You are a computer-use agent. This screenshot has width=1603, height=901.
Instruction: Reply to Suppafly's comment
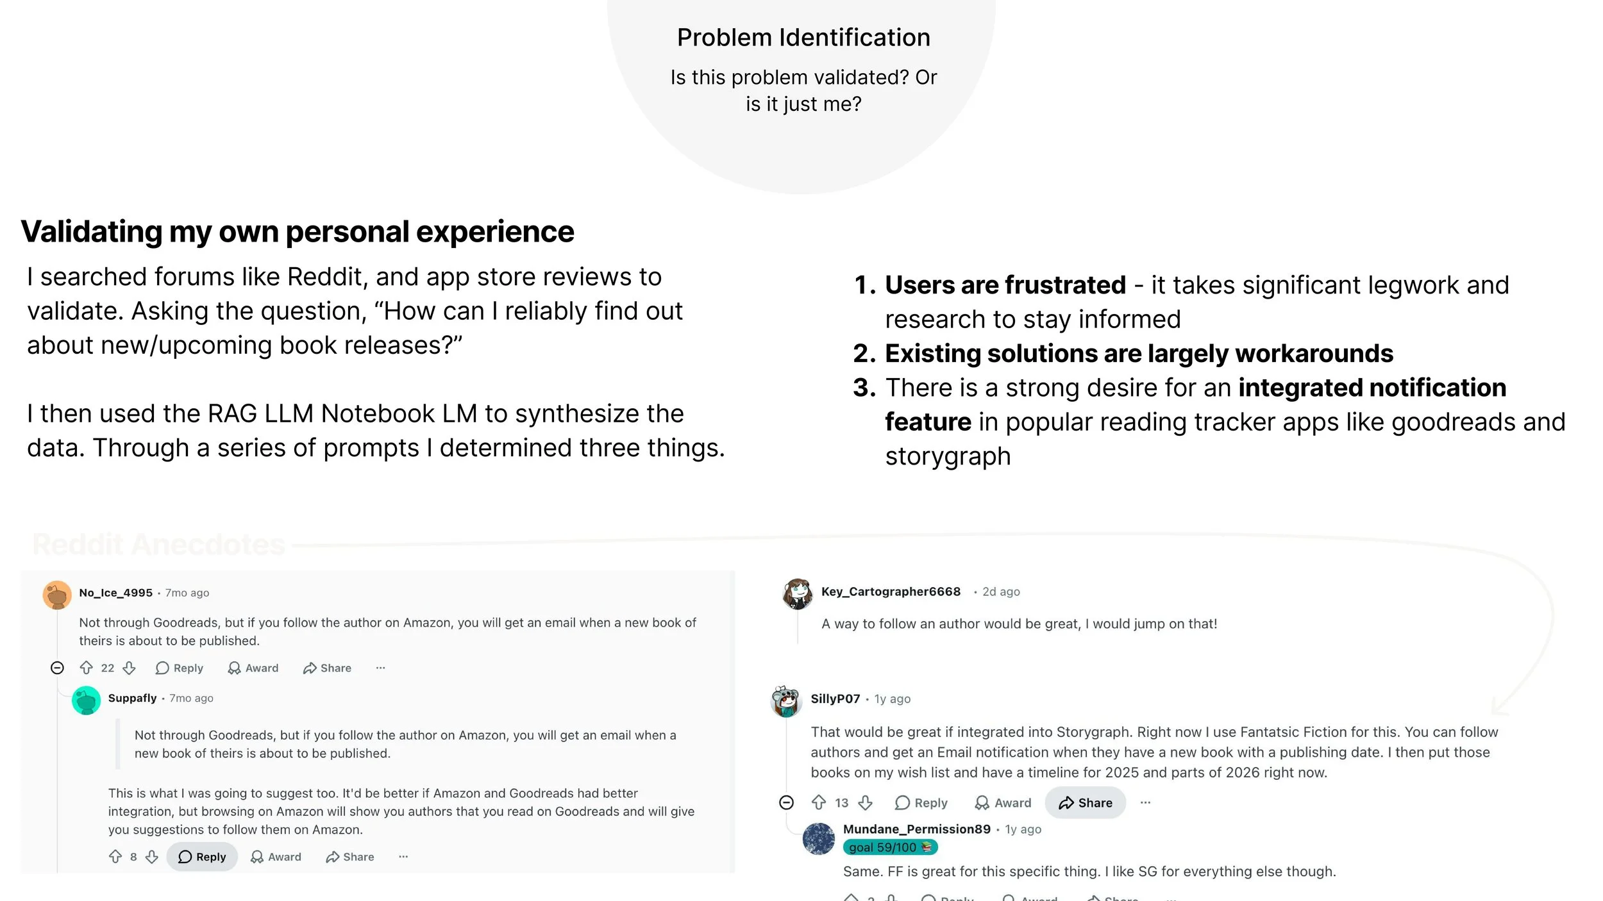[202, 857]
